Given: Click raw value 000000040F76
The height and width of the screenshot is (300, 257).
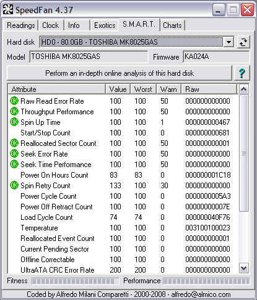Looking at the screenshot, I should click(x=207, y=217).
